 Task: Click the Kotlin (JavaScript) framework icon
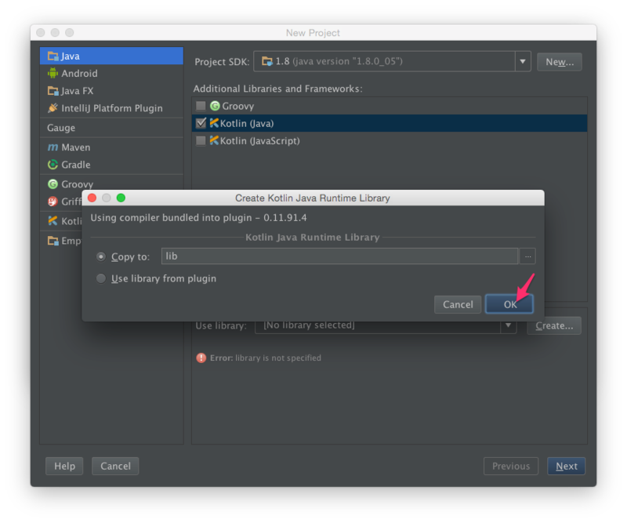pyautogui.click(x=214, y=140)
